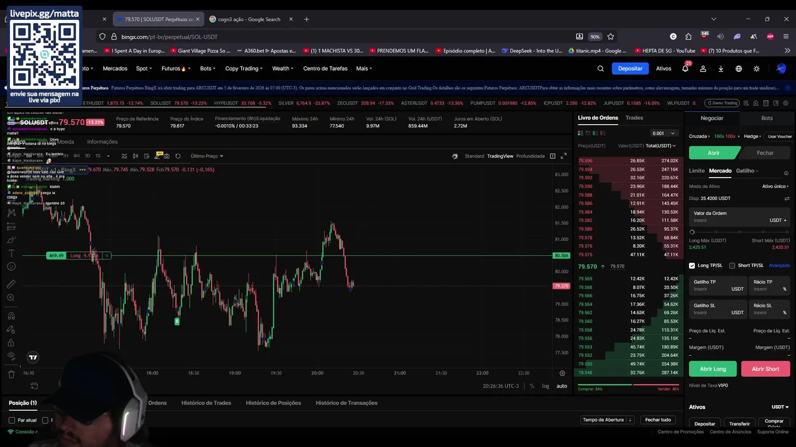This screenshot has width=796, height=447.
Task: Select the text tool in drawing sidebar
Action: coord(11,253)
